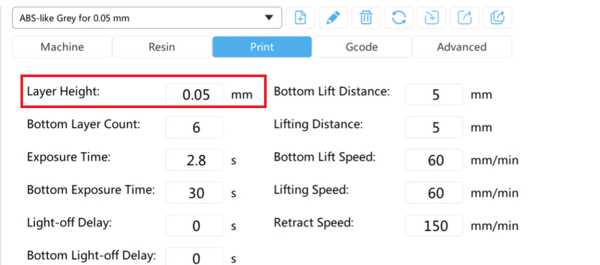Click the pencil icon to edit the profile
The height and width of the screenshot is (265, 600).
333,18
